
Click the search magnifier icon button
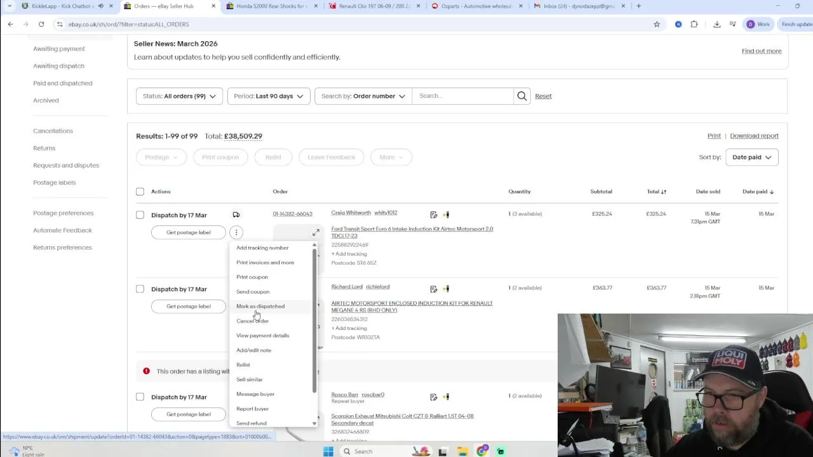tap(521, 96)
